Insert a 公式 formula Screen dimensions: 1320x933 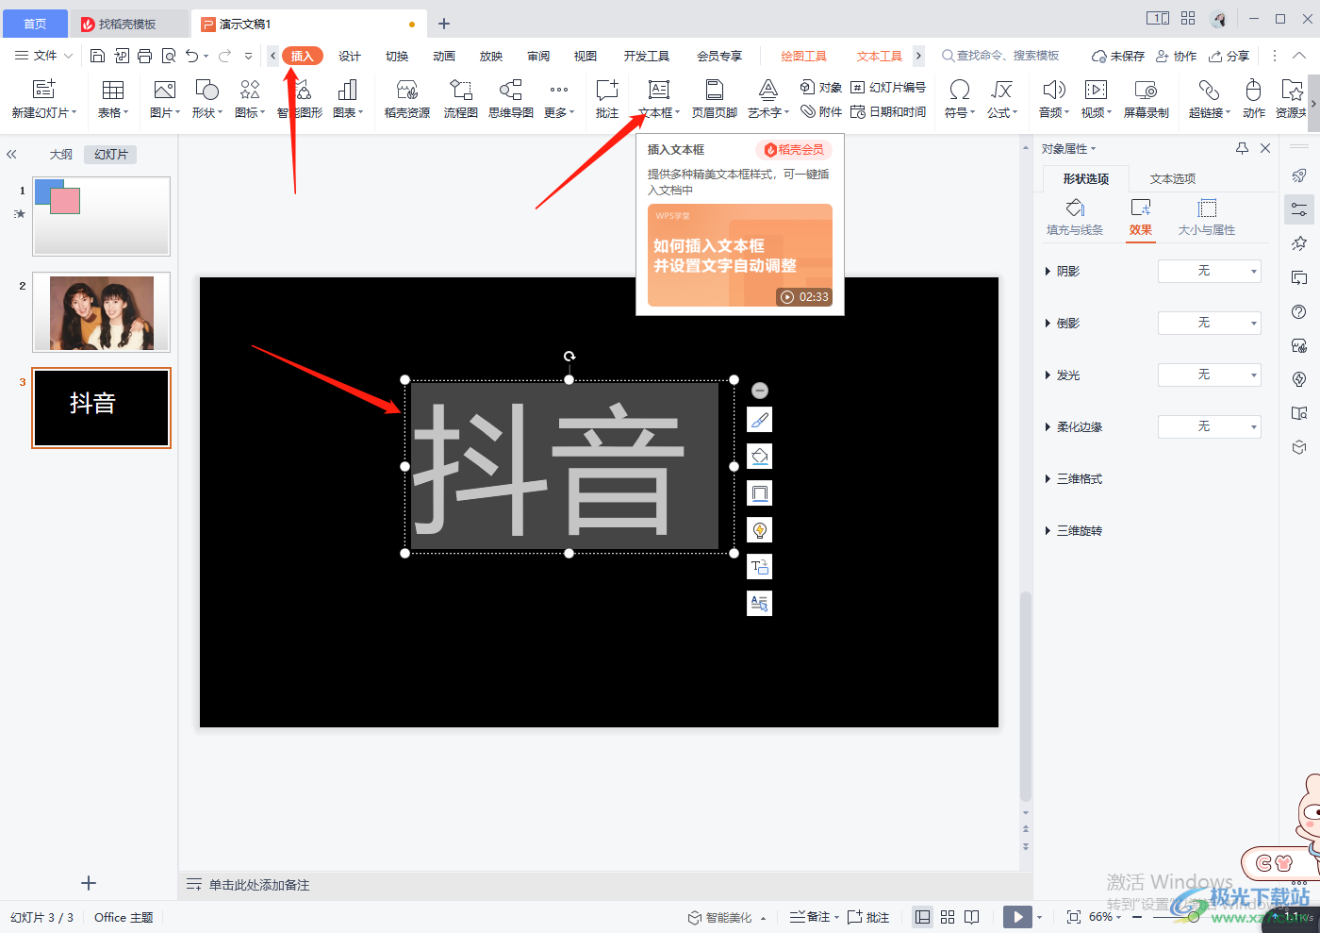(x=1002, y=99)
